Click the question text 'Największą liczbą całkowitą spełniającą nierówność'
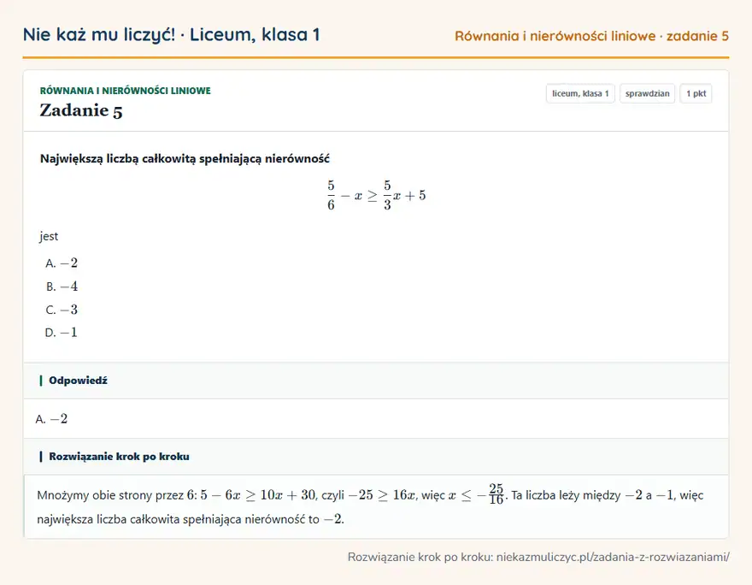 tap(185, 158)
